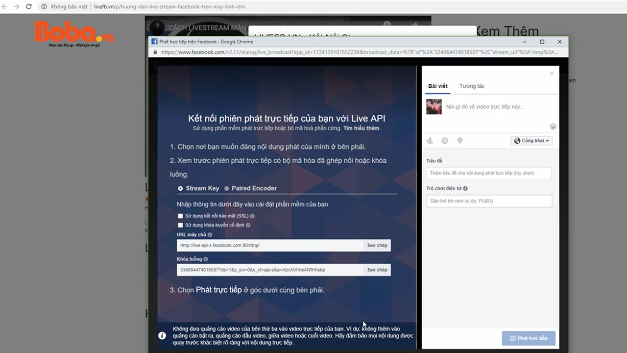Click the Tiêu đề title input field
The image size is (627, 353).
(x=489, y=173)
